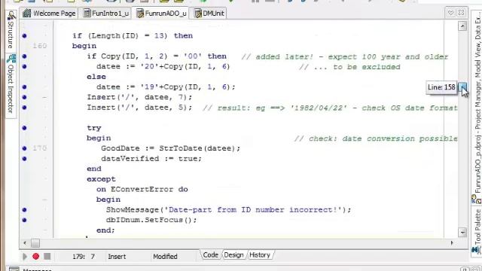Toggle breakpoint on the GoodDate := StrToDate line
This screenshot has height=271, width=482.
[25, 148]
